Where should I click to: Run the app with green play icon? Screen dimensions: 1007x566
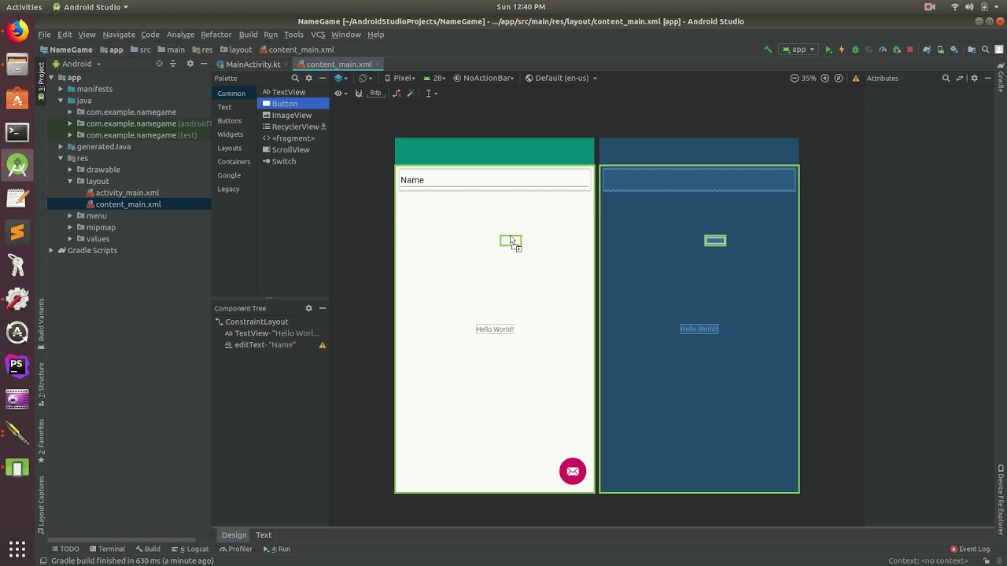click(828, 50)
